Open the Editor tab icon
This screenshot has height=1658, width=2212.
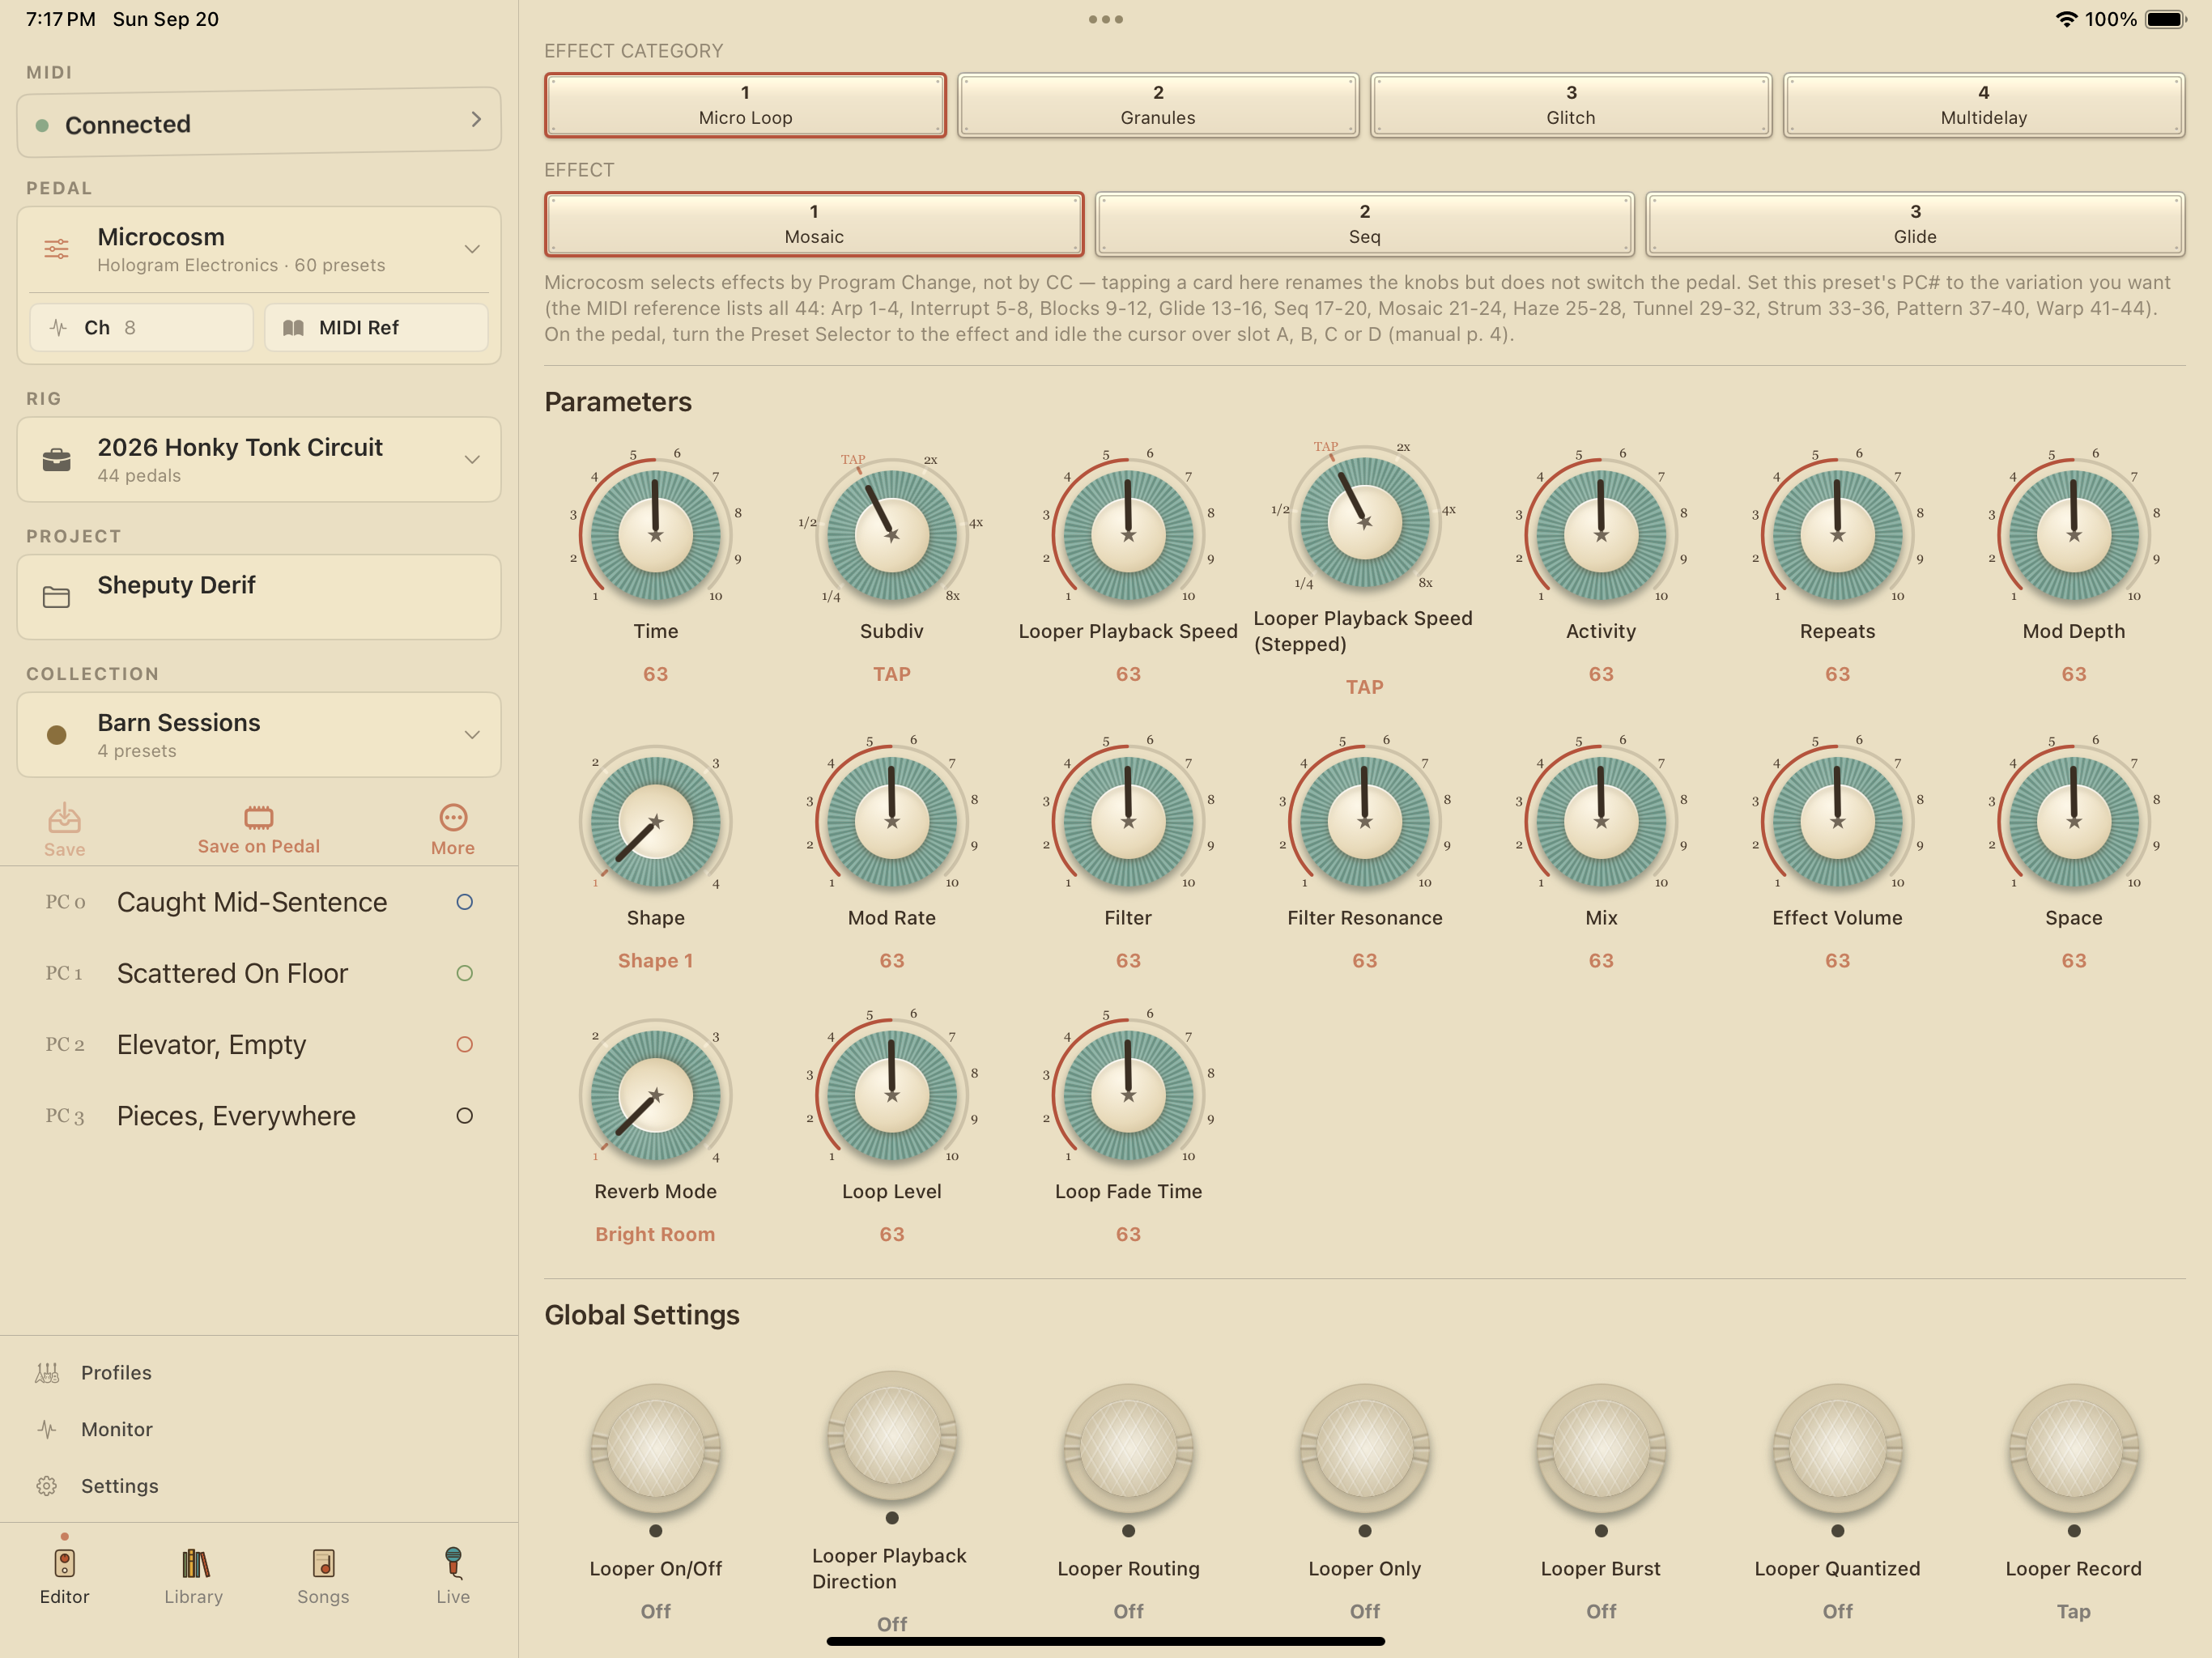(x=64, y=1563)
